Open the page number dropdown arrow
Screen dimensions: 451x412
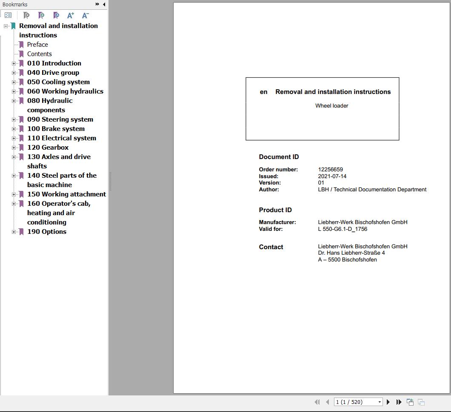tap(380, 402)
